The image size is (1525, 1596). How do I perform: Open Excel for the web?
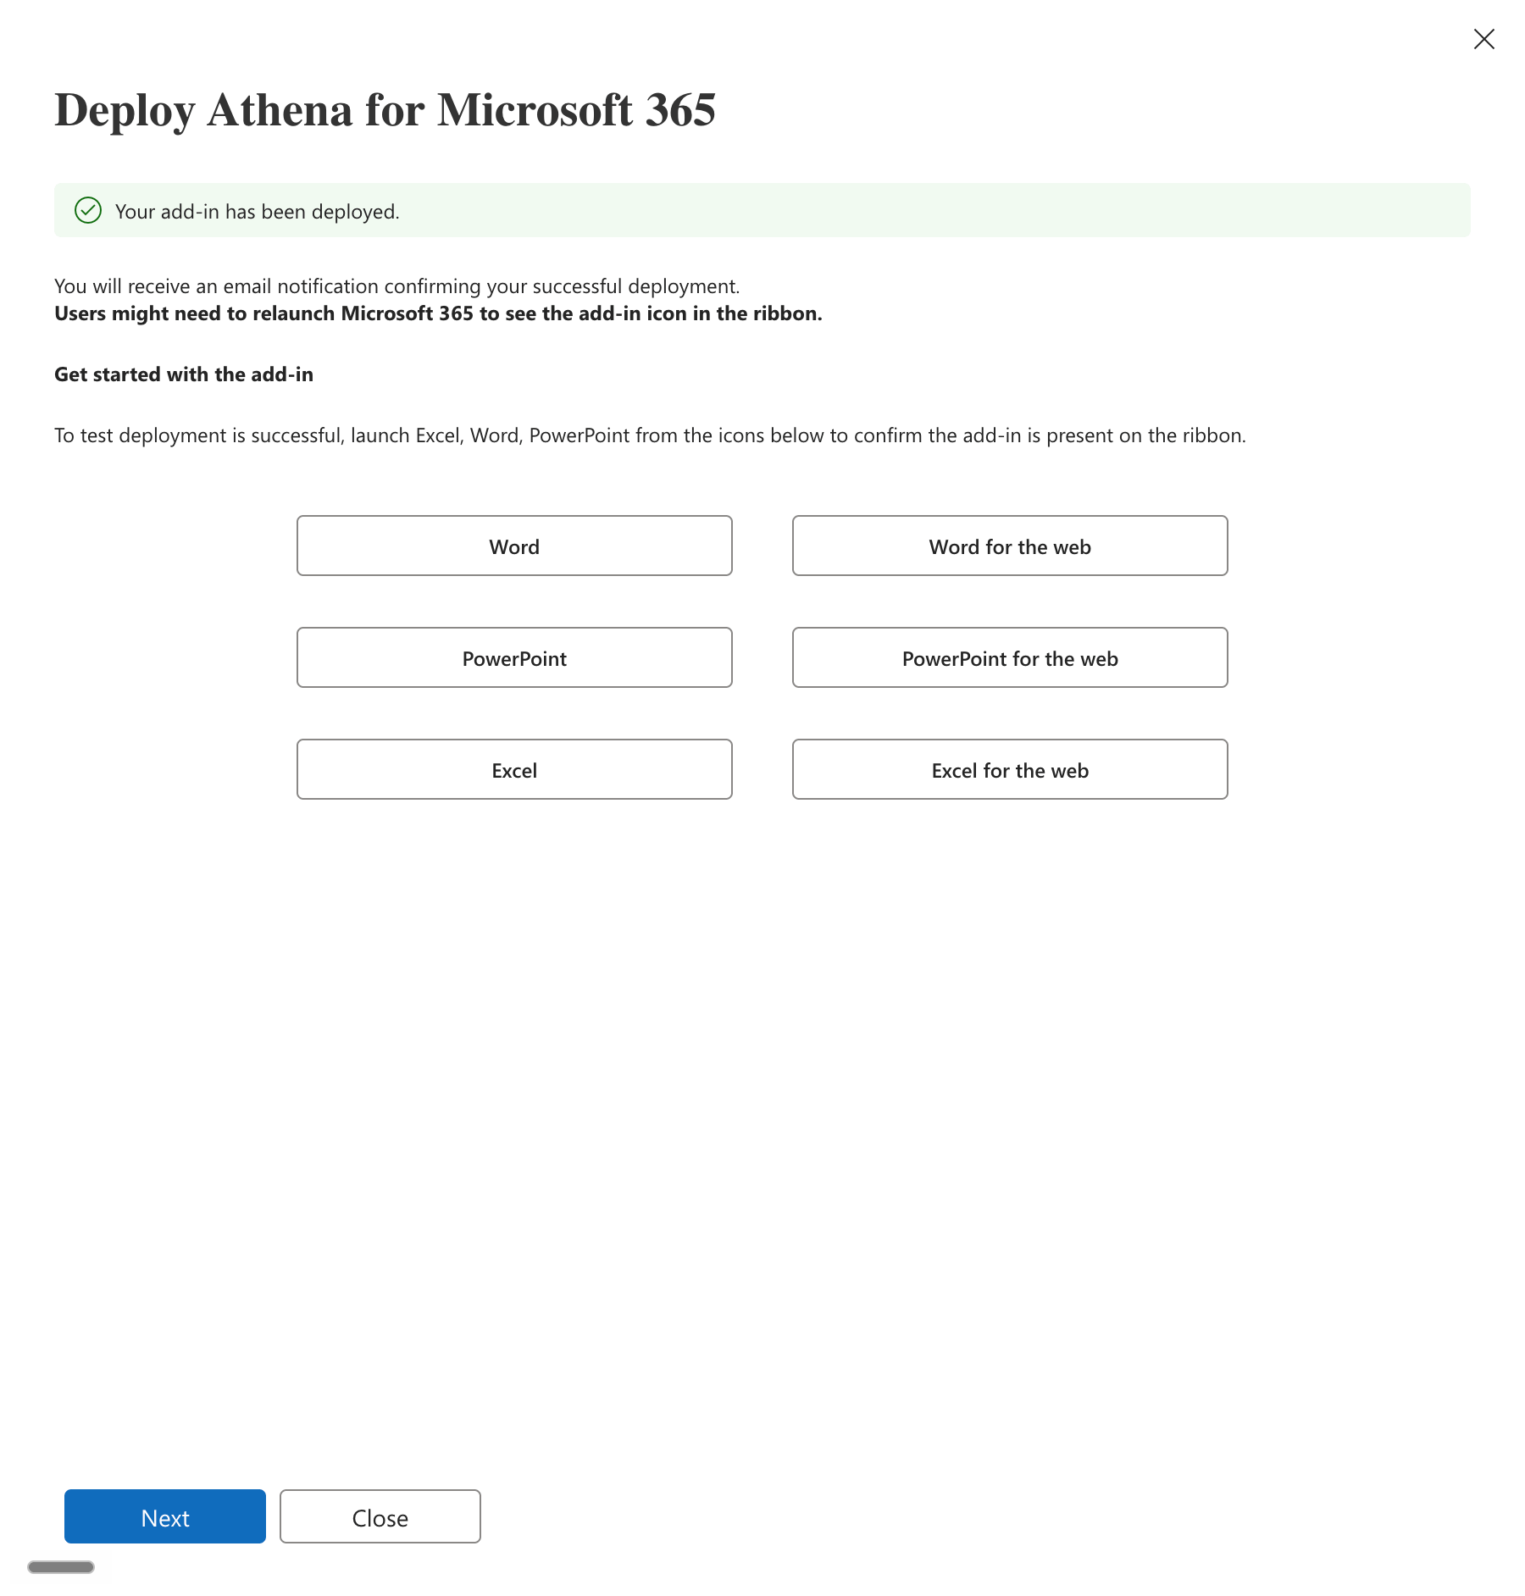click(x=1010, y=769)
